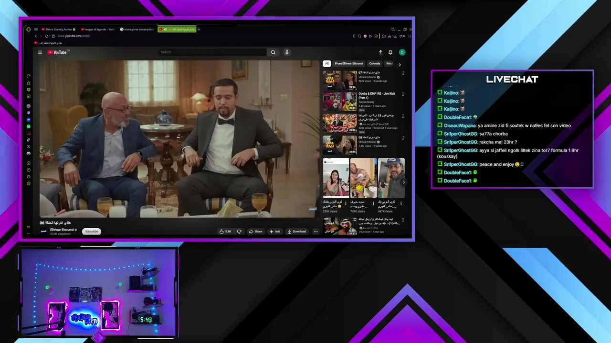This screenshot has width=611, height=343.
Task: Switch to 'league of legends - YouTube' tab
Action: pyautogui.click(x=99, y=30)
